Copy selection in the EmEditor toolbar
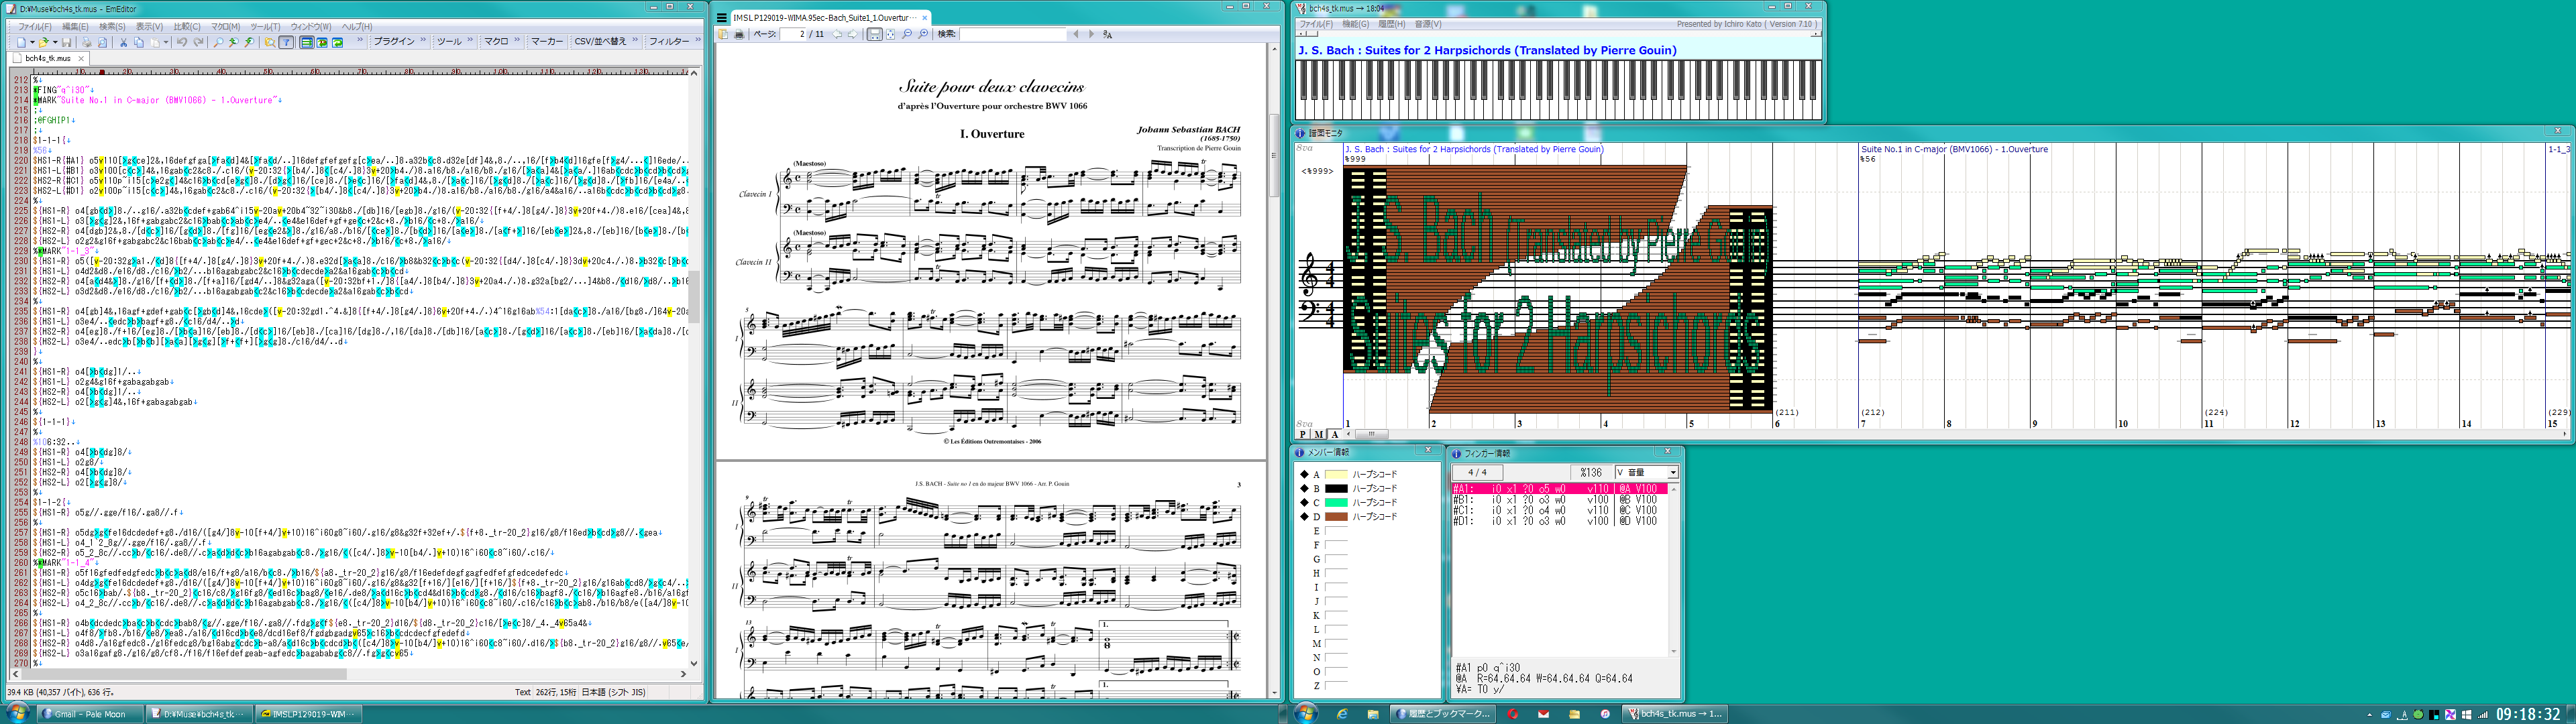Screen dimensions: 2576x724 coord(139,42)
